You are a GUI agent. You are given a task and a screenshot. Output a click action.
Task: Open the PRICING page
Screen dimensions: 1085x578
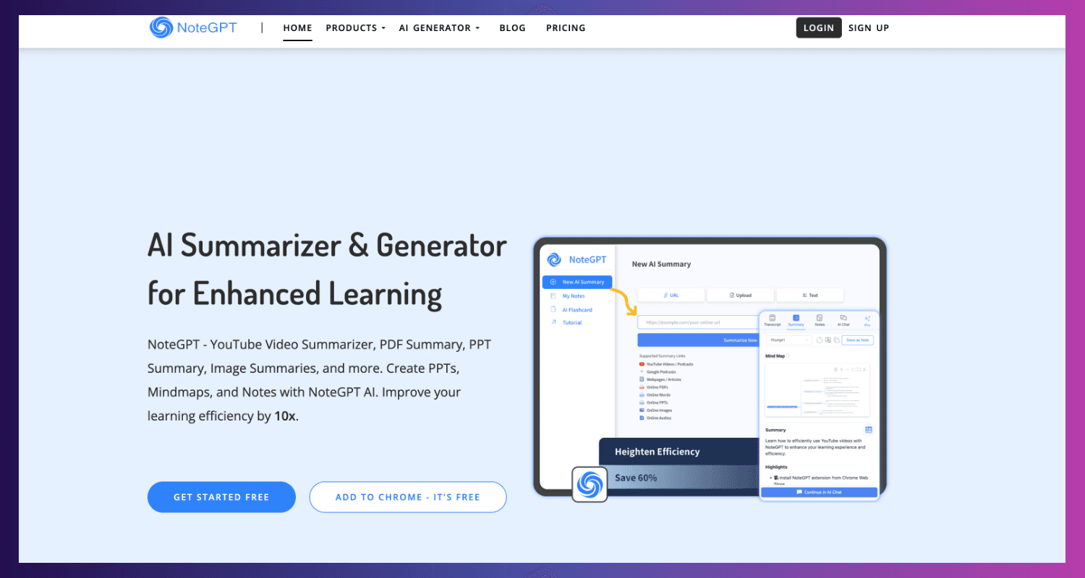point(566,28)
